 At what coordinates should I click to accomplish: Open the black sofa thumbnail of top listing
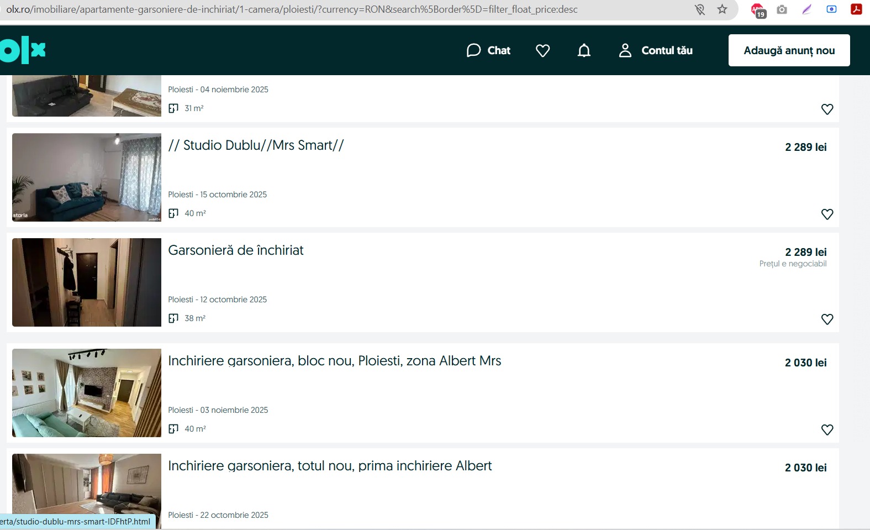pos(87,96)
